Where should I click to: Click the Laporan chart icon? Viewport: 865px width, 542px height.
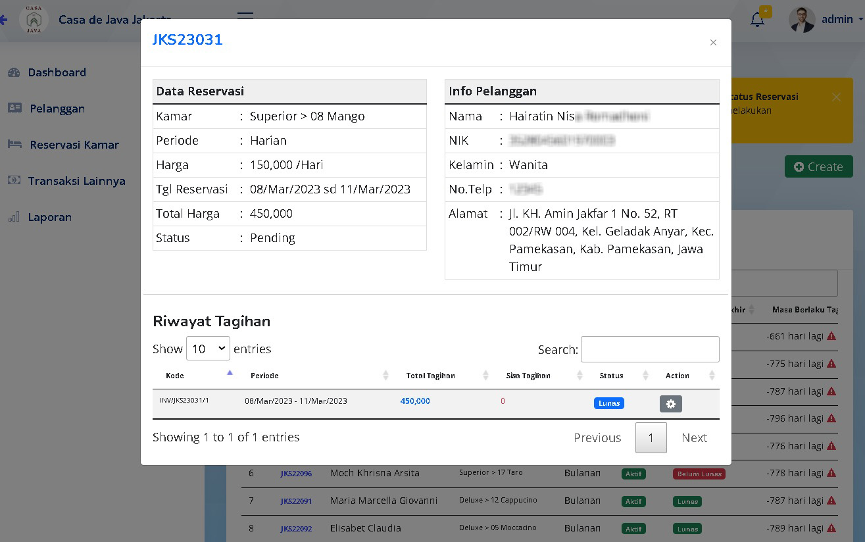[14, 217]
